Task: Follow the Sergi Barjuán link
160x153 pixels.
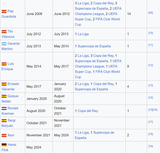Action: 9,123
